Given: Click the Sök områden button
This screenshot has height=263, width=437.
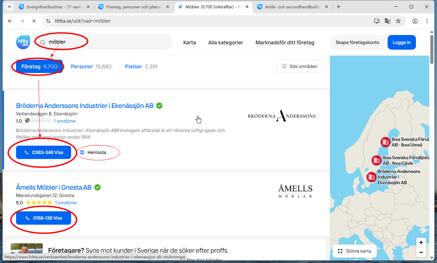Looking at the screenshot, I should [x=299, y=66].
